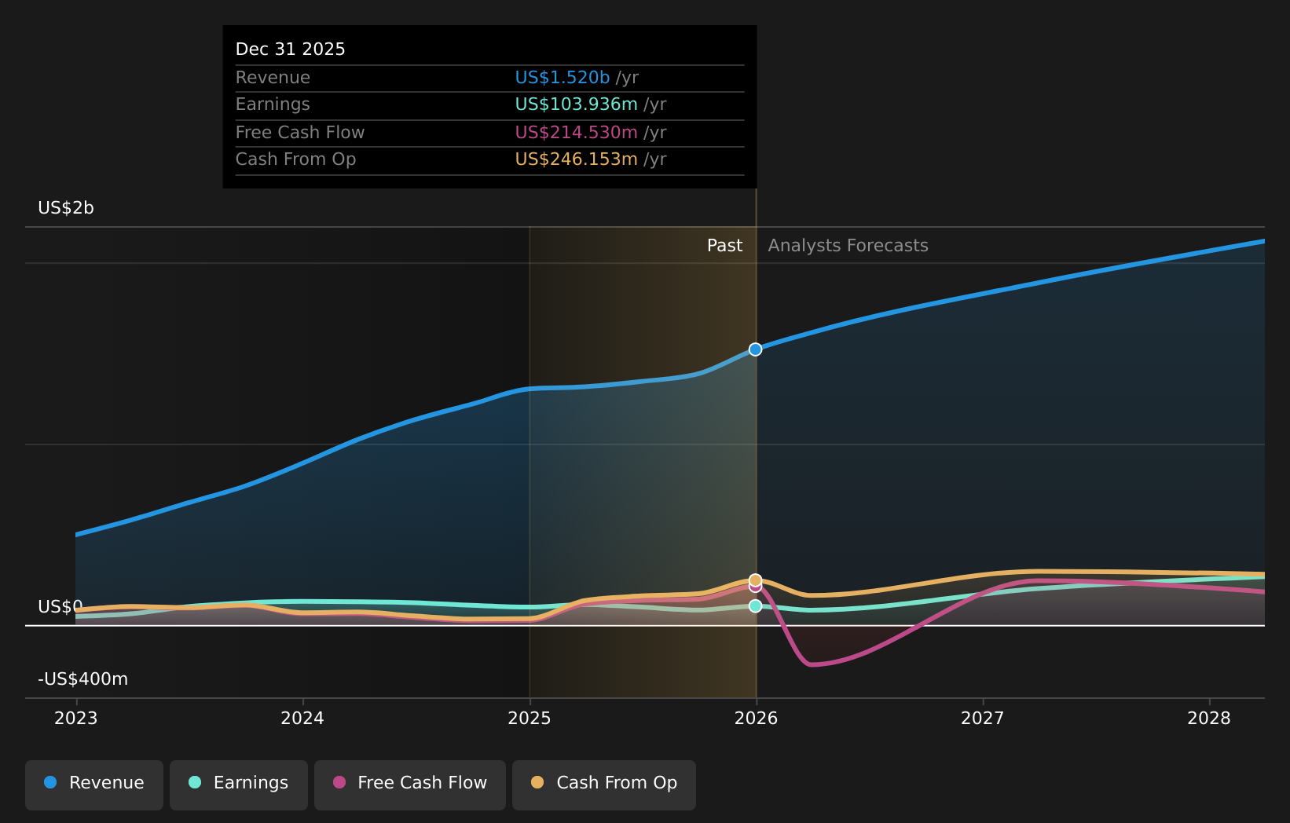
Task: Select the pink Free Cash Flow marker at 2026
Action: click(755, 587)
